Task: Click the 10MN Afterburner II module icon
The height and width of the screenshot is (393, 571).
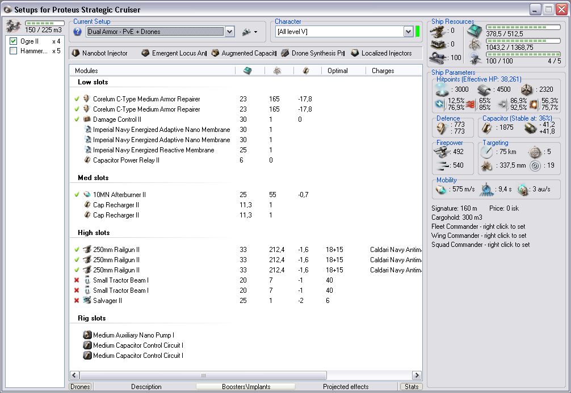Action: (x=87, y=195)
